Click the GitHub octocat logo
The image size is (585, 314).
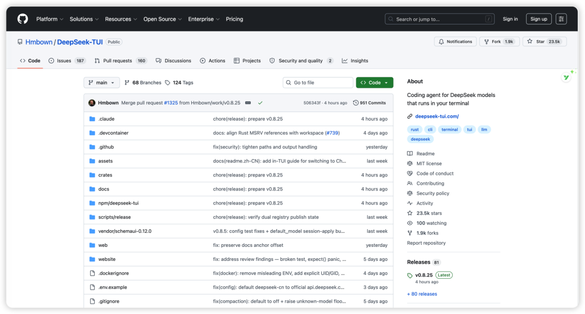coord(23,19)
